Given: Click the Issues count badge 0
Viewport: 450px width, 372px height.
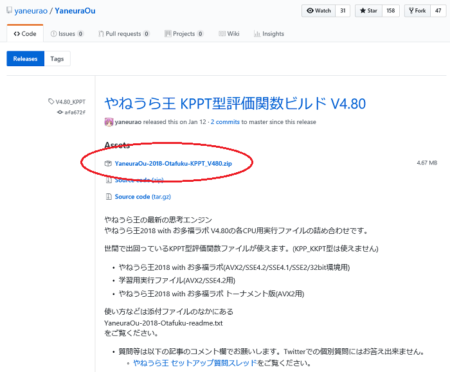Looking at the screenshot, I should pos(80,34).
